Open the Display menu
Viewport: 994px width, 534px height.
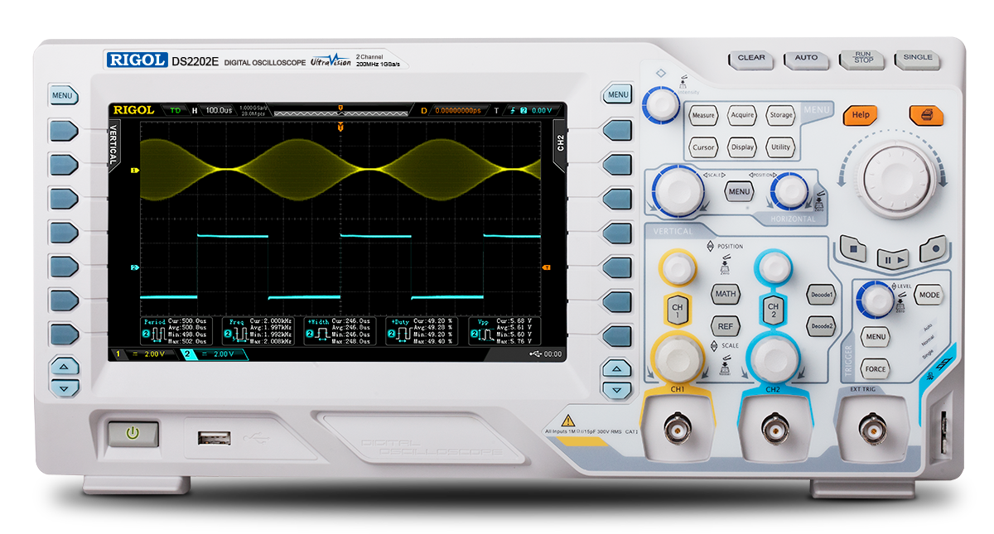point(742,147)
